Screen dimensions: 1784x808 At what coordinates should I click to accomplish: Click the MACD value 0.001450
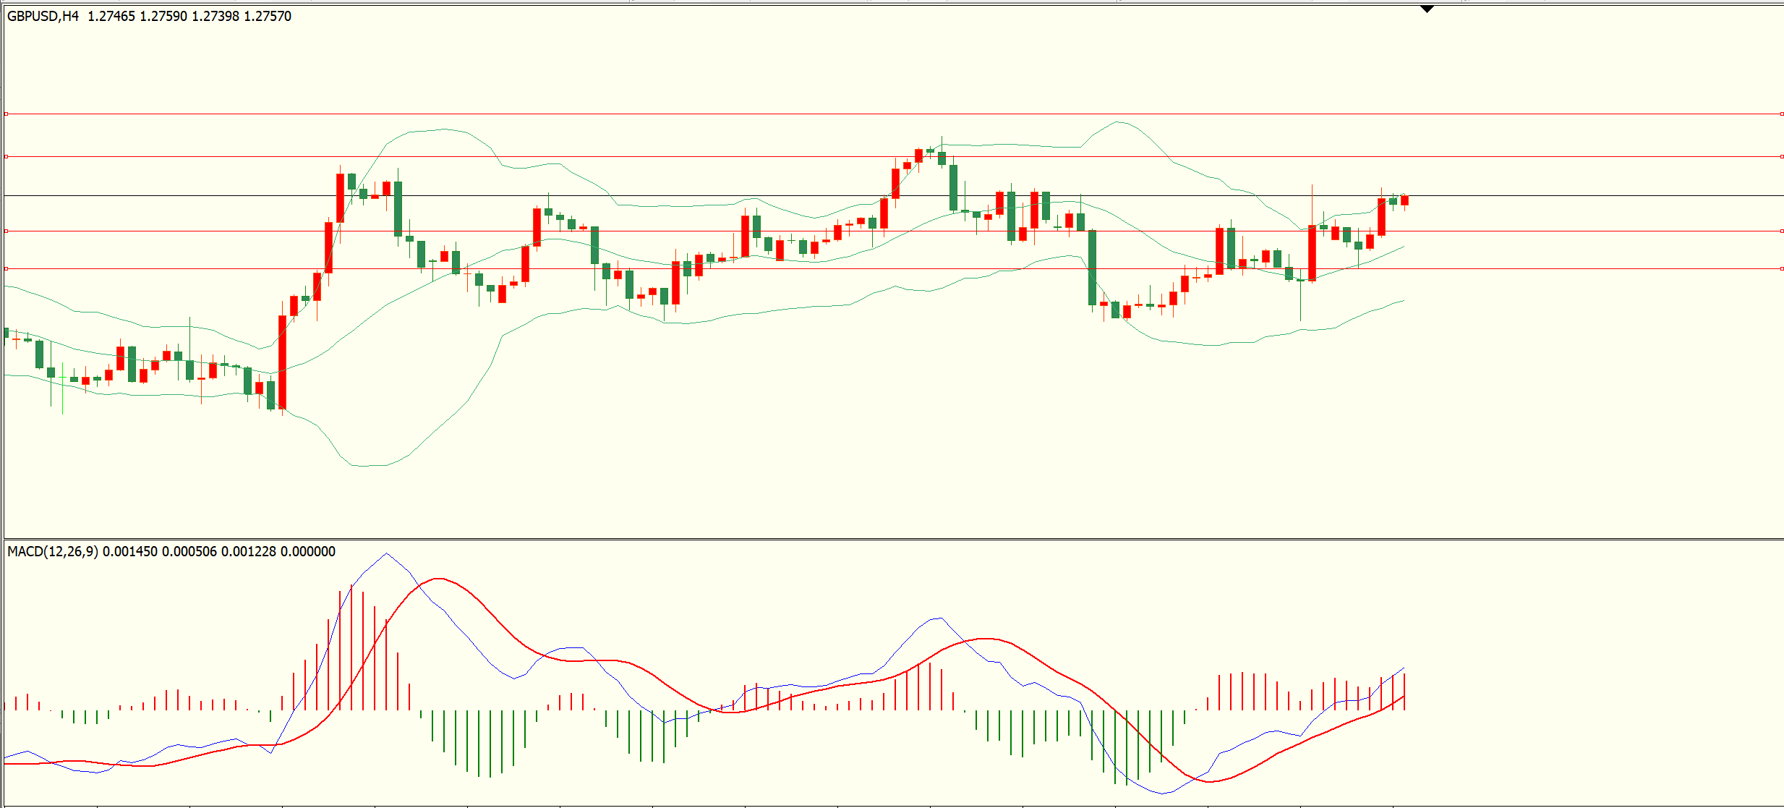tap(130, 551)
